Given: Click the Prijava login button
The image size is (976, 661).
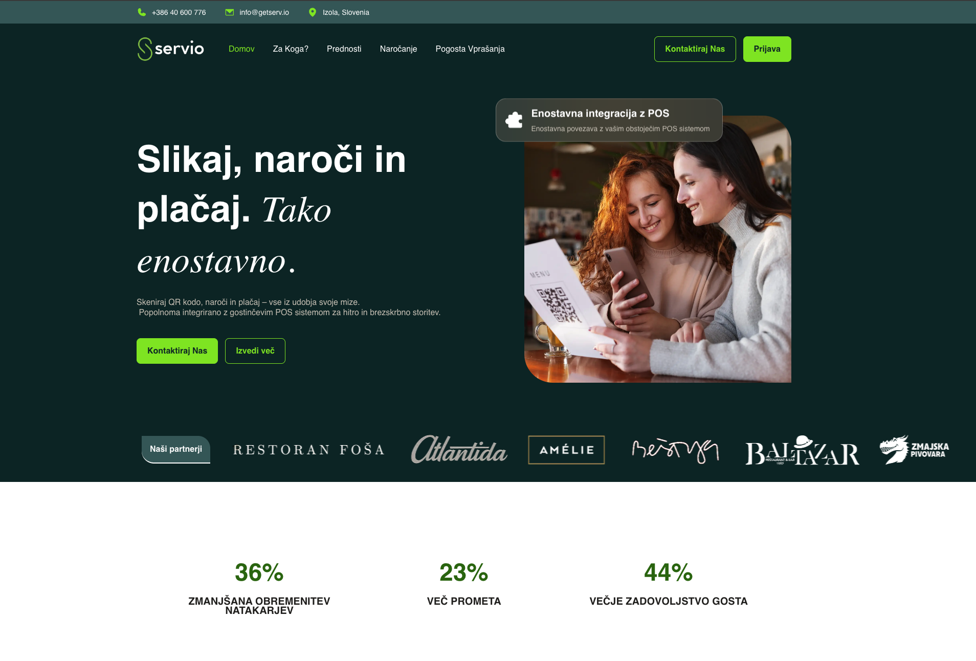Looking at the screenshot, I should 767,49.
